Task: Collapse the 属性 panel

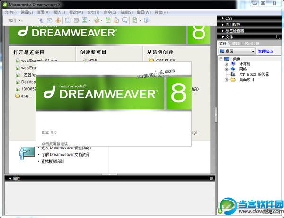Action: coord(10,179)
